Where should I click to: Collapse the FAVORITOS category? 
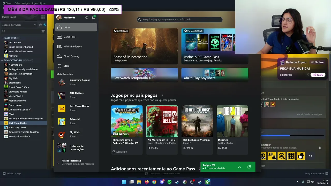coord(2,38)
